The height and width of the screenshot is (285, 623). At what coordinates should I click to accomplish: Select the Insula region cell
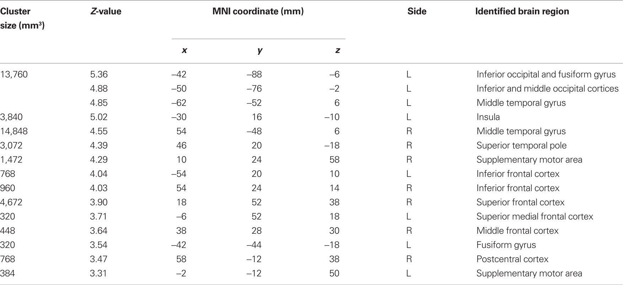point(488,117)
